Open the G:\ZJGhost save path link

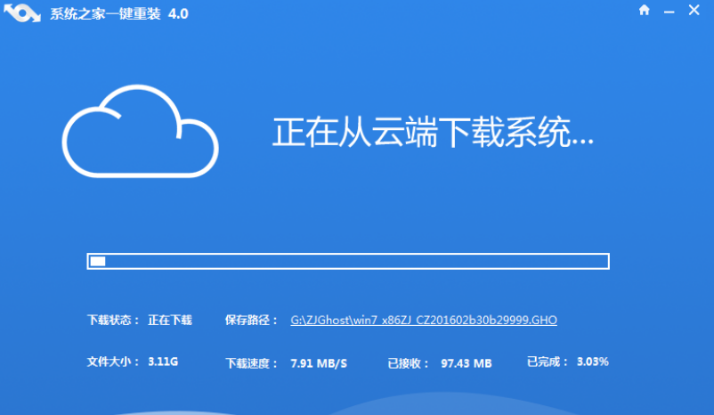[424, 320]
